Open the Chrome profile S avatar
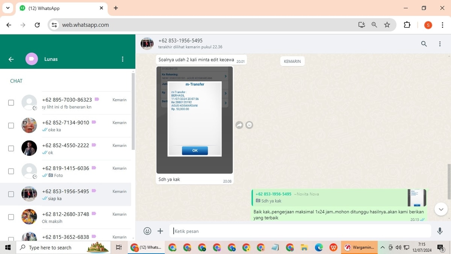This screenshot has width=451, height=254. [x=428, y=25]
